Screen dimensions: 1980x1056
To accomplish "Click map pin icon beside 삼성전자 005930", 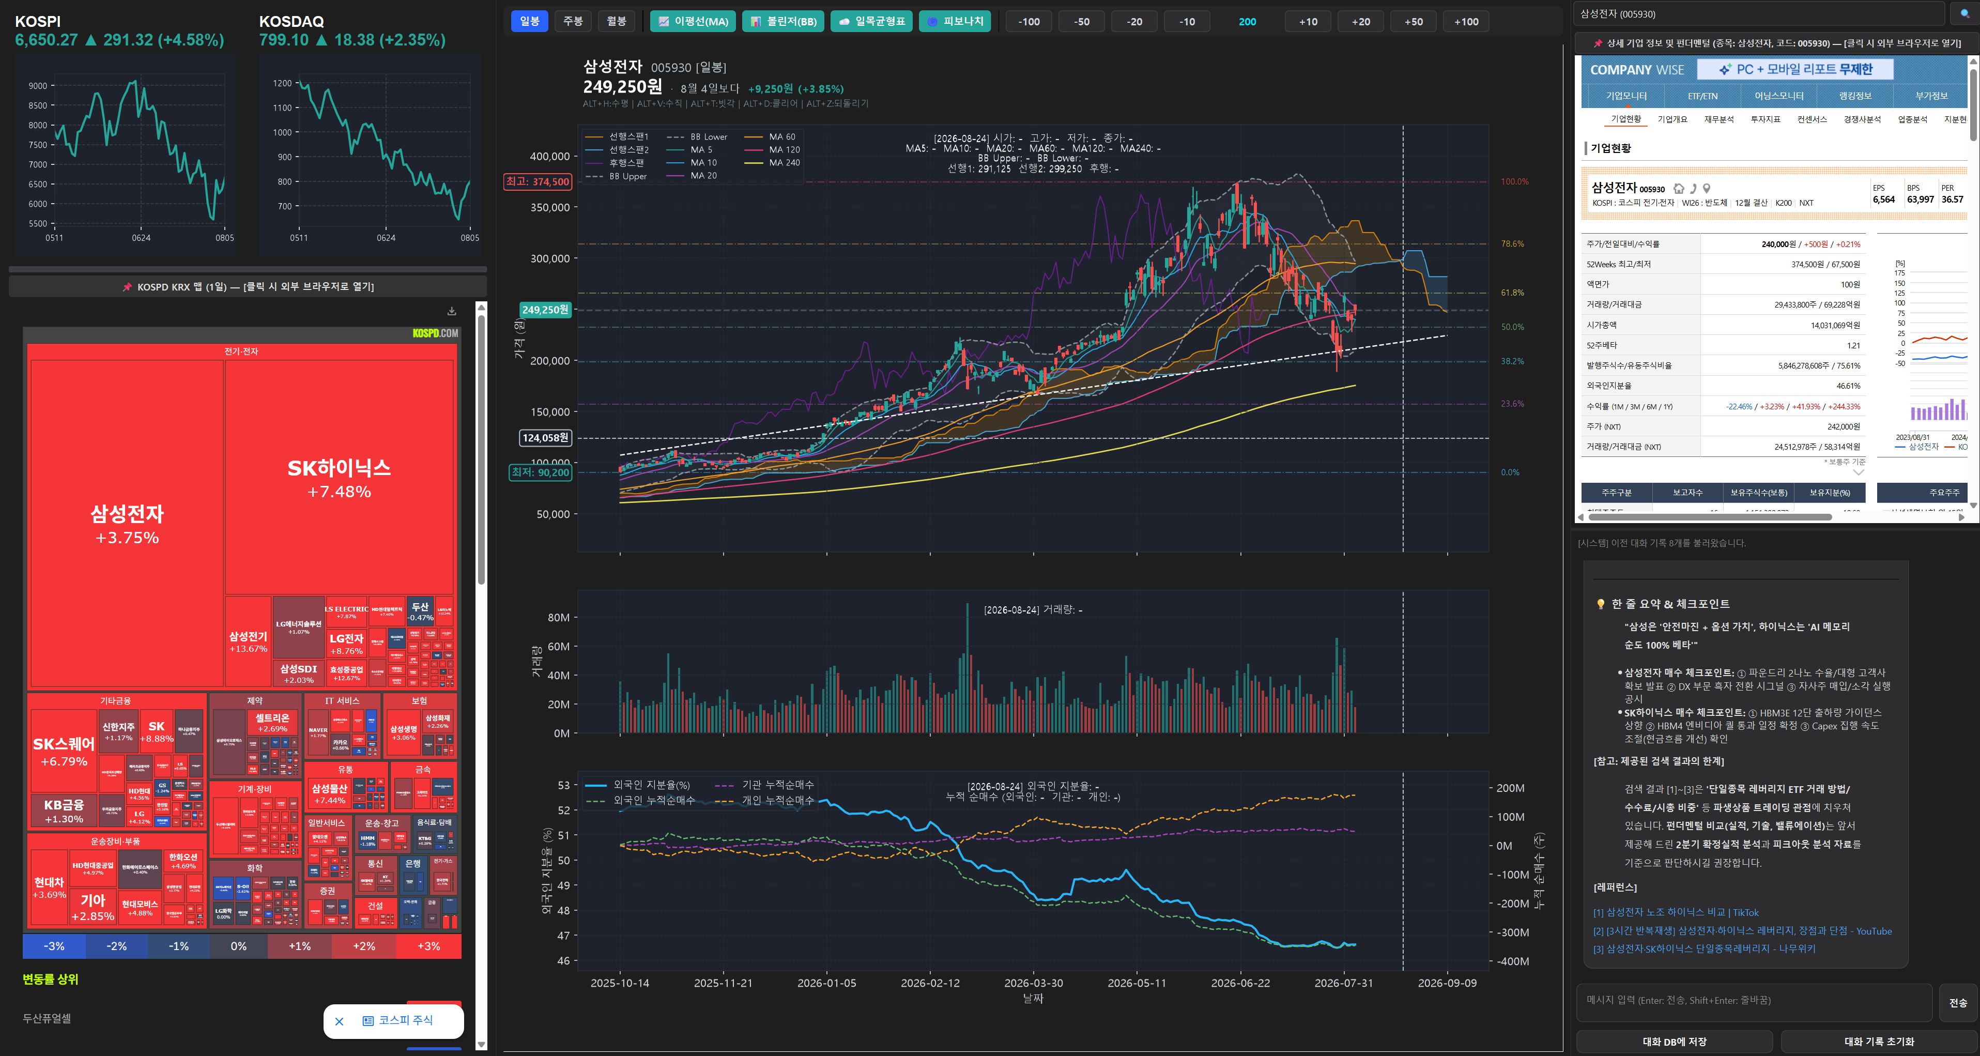I will click(1707, 188).
